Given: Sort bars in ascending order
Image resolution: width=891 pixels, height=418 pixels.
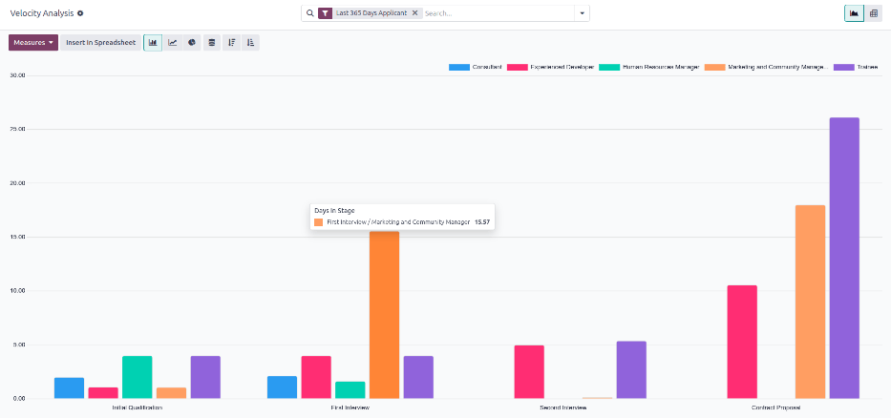Looking at the screenshot, I should pyautogui.click(x=250, y=43).
